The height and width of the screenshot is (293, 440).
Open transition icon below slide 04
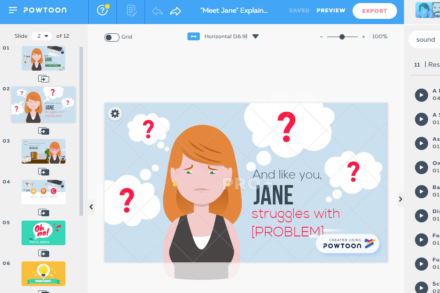point(43,213)
